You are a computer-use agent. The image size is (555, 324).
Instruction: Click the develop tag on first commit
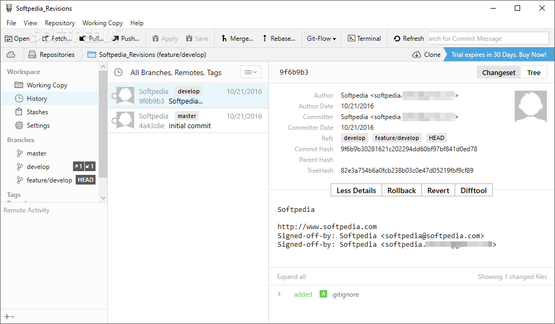pyautogui.click(x=188, y=91)
